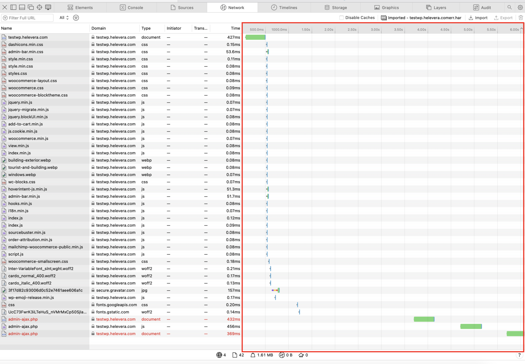Click the filter icon beside the All selector
This screenshot has height=364, width=525.
[x=76, y=18]
